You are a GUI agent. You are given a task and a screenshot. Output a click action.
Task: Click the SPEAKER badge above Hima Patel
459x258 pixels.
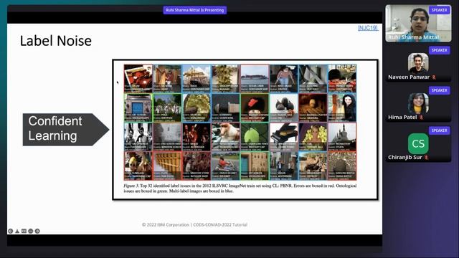point(440,90)
